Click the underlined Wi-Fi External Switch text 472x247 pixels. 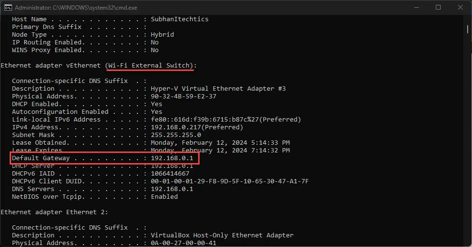149,66
